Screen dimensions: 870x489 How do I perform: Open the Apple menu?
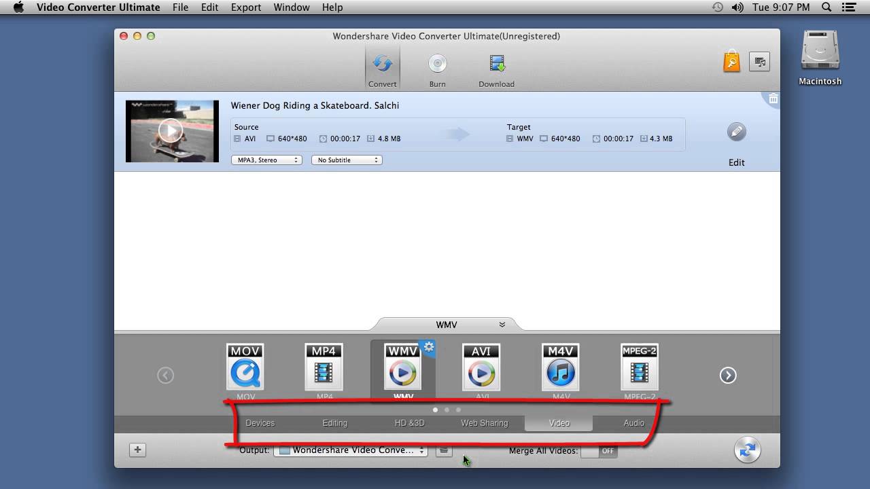tap(18, 7)
